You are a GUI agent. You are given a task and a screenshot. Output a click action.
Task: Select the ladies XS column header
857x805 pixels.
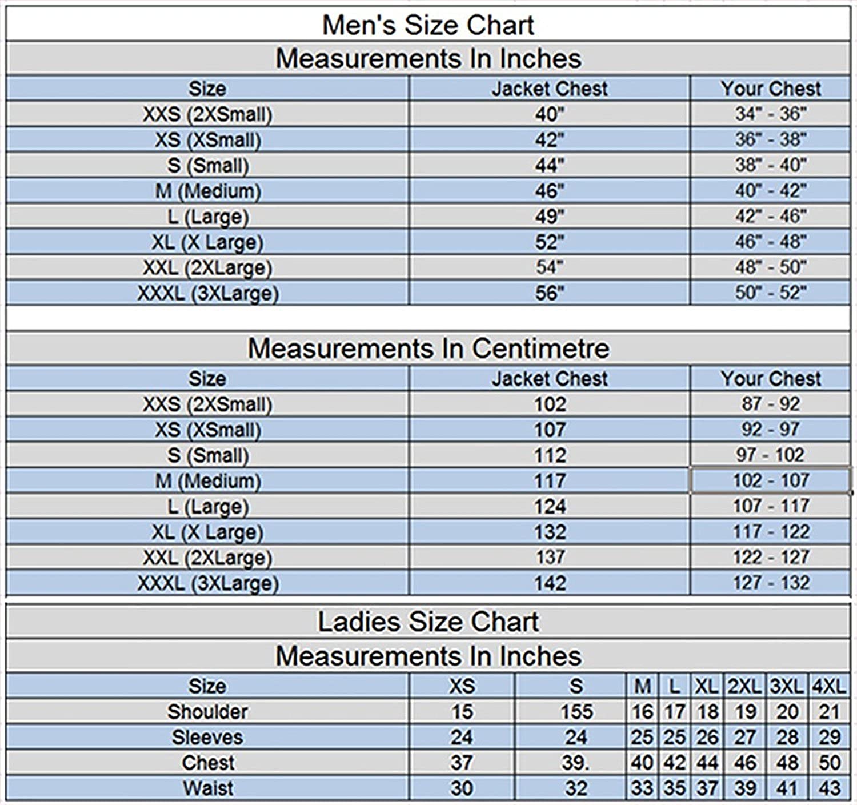pyautogui.click(x=462, y=686)
